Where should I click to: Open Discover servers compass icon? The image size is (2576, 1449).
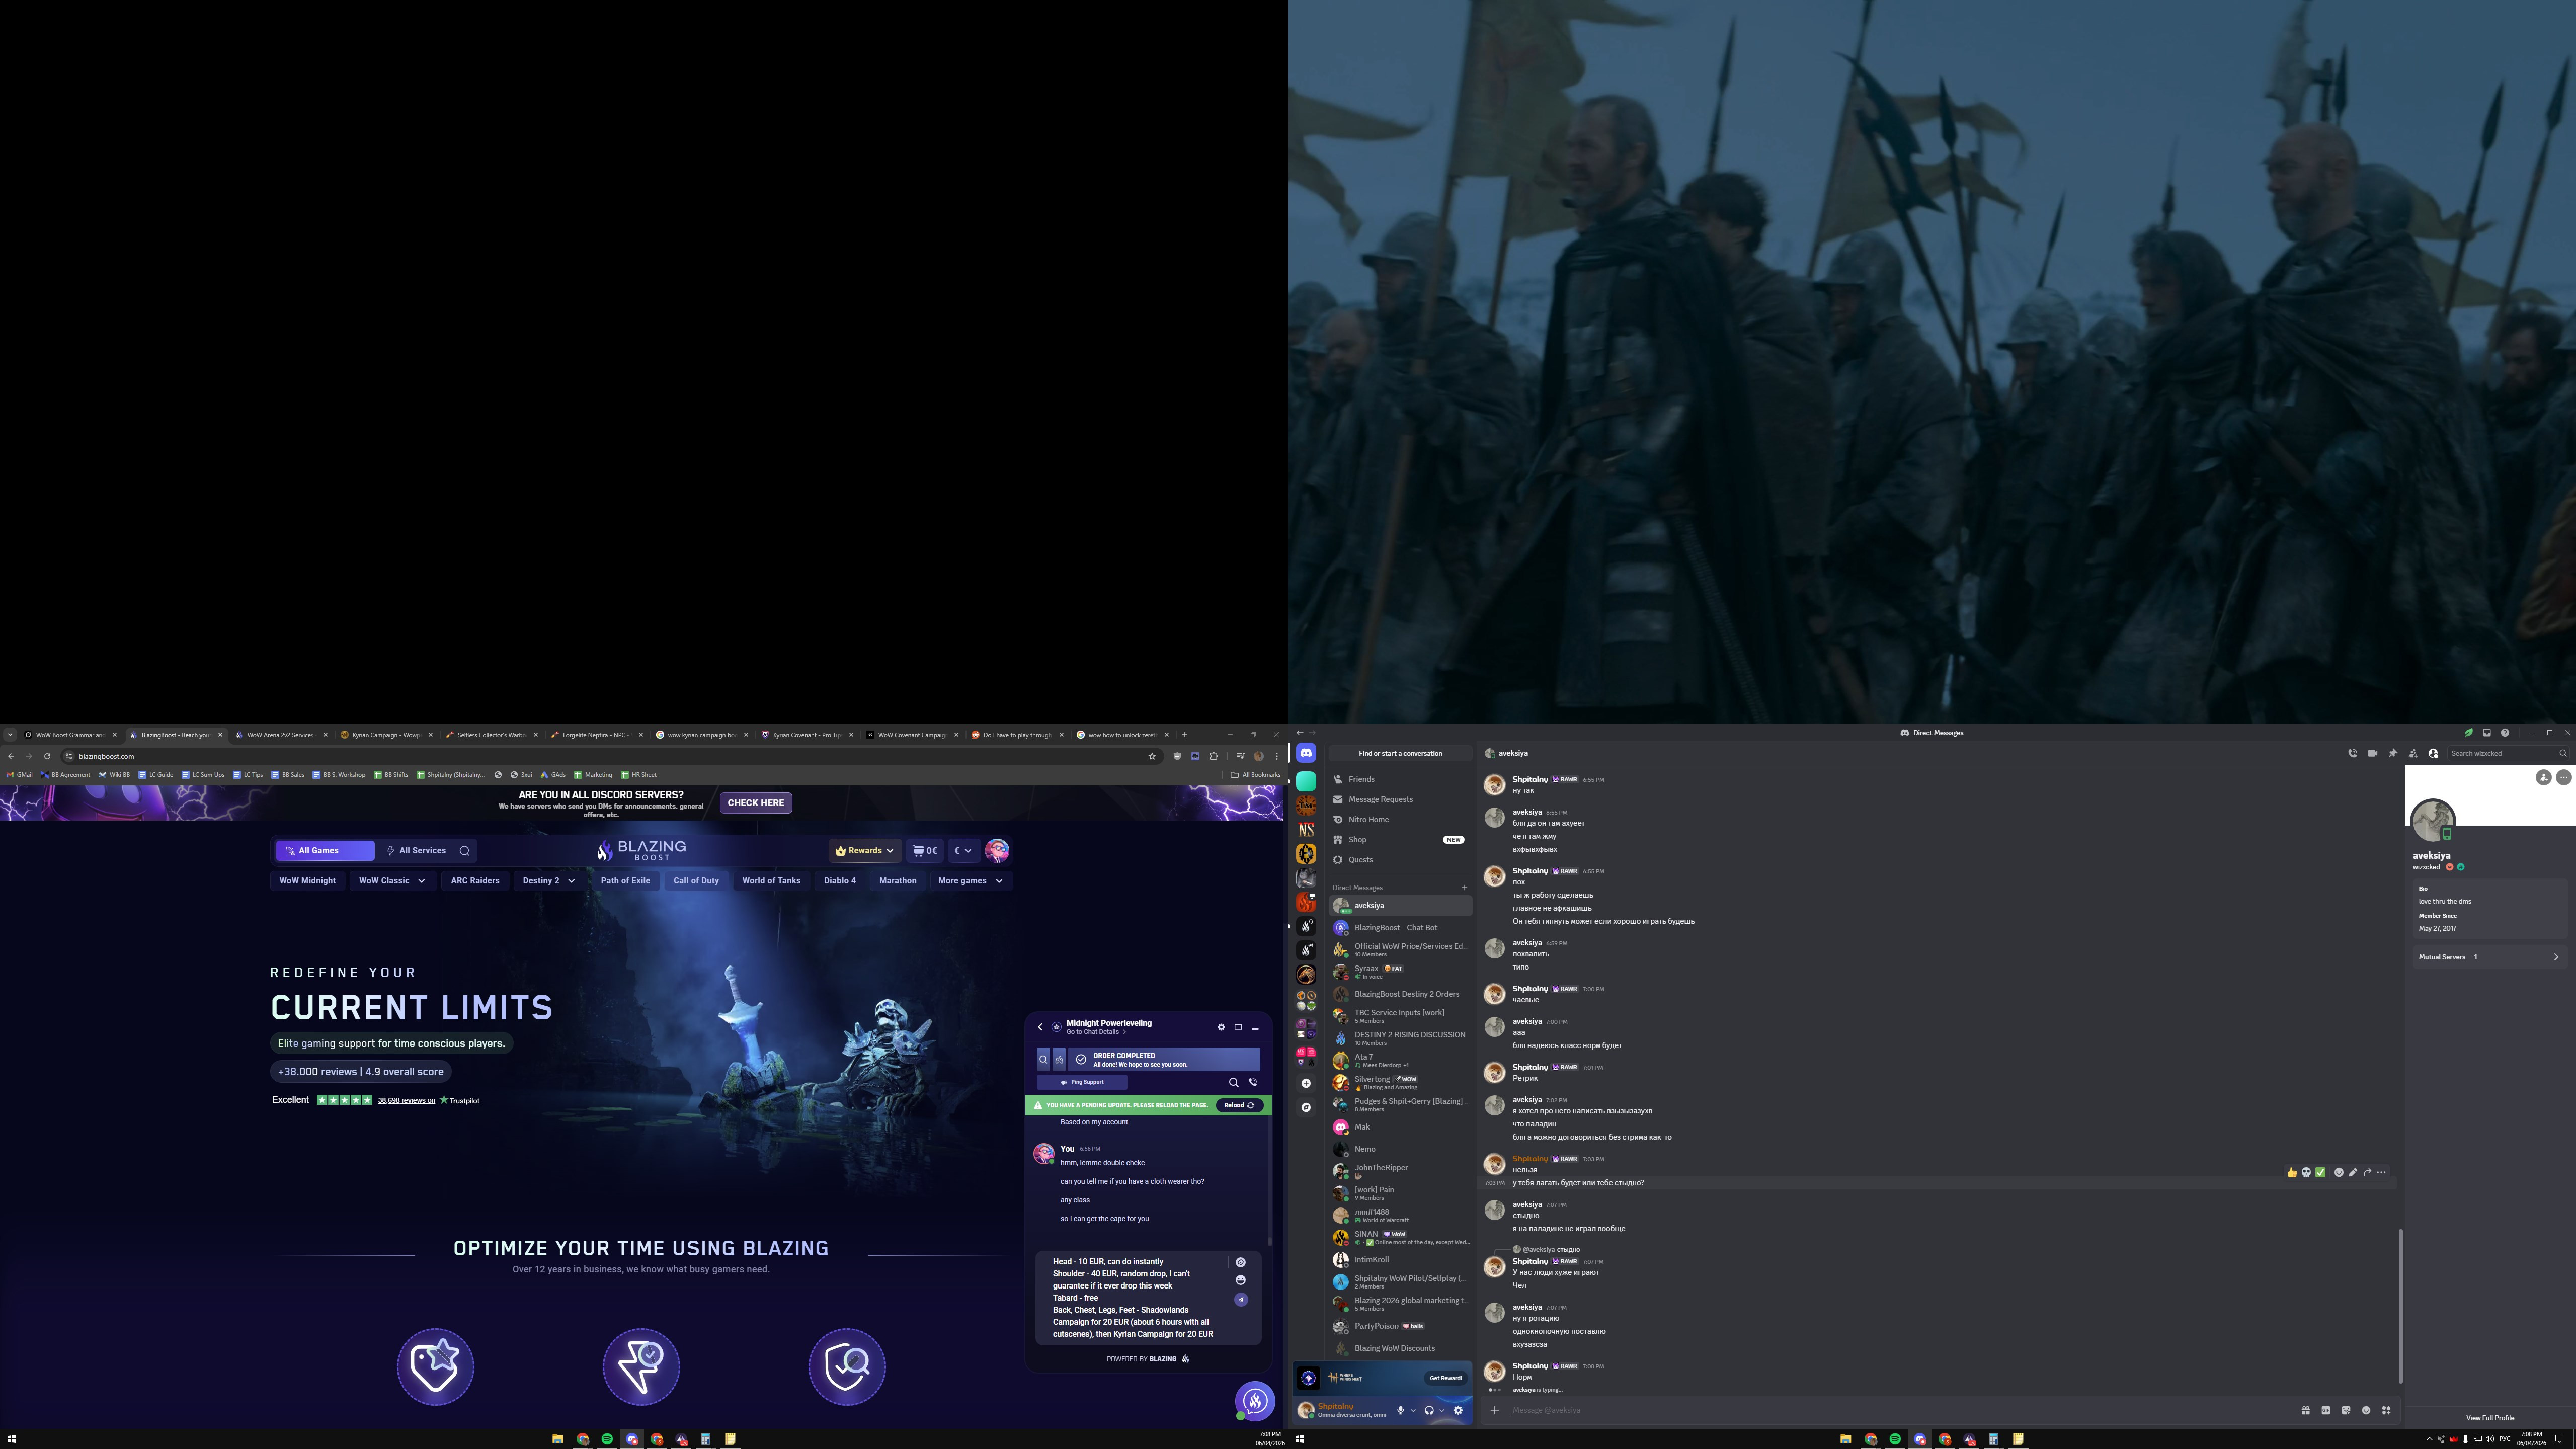click(x=1306, y=1107)
